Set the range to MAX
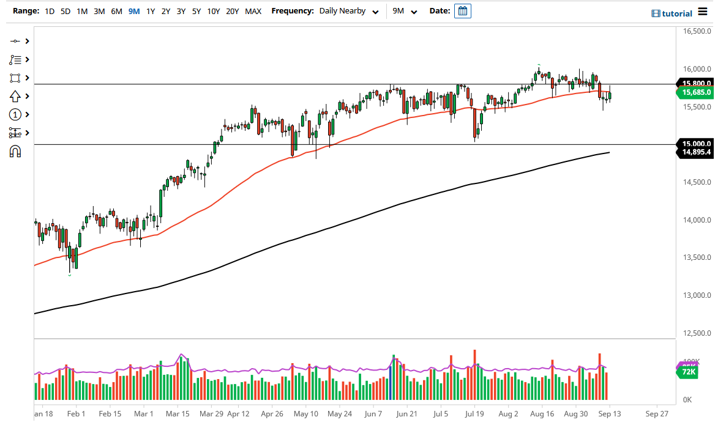The image size is (715, 428). point(253,11)
